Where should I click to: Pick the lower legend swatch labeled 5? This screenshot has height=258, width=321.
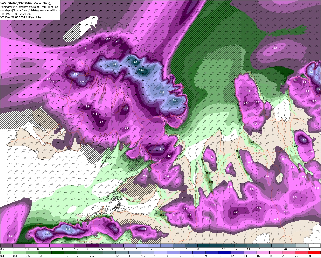[x=160, y=253]
